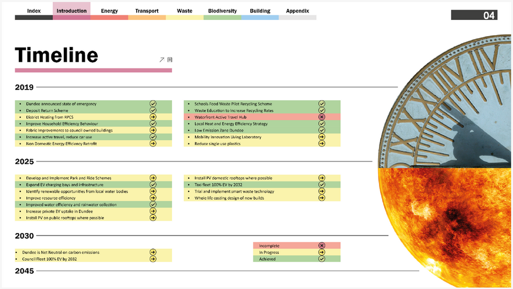The image size is (513, 289).
Task: Click the 'In Progress' legend label
Action: (269, 252)
